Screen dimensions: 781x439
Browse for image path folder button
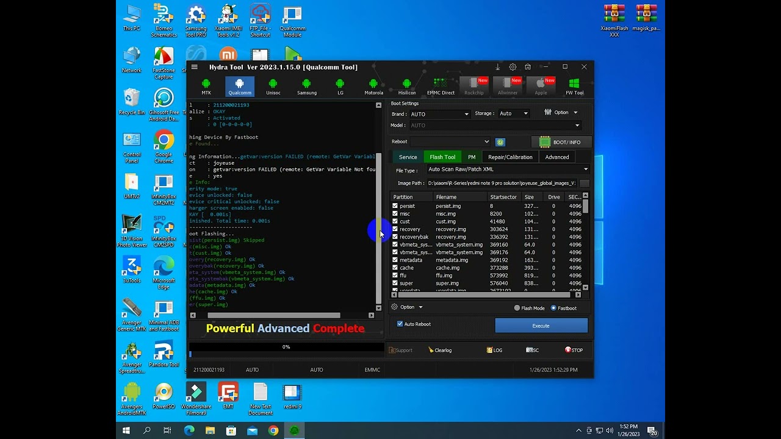(x=585, y=183)
